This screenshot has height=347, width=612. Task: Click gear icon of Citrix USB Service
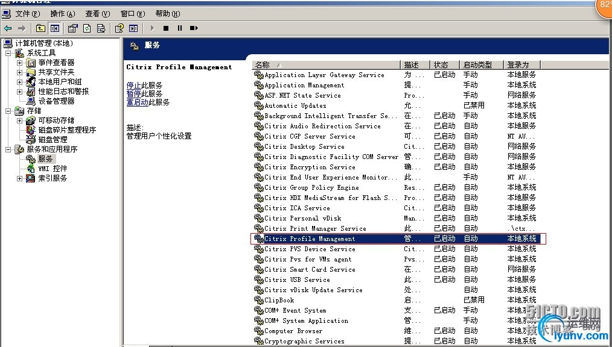(x=259, y=280)
